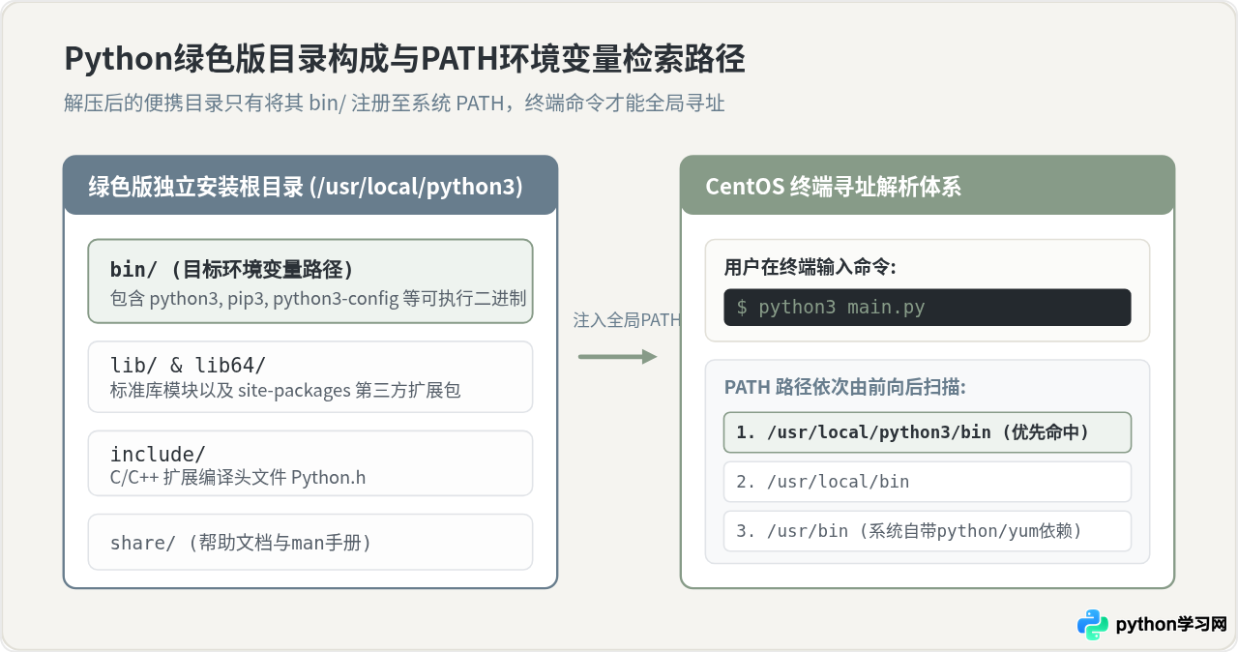This screenshot has height=652, width=1238.
Task: Select the main title 'Python绿色版目录构成与PATH环境变量检索路径'
Action: [x=404, y=59]
